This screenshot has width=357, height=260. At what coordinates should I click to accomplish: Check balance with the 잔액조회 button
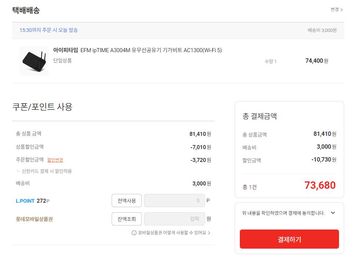(127, 219)
